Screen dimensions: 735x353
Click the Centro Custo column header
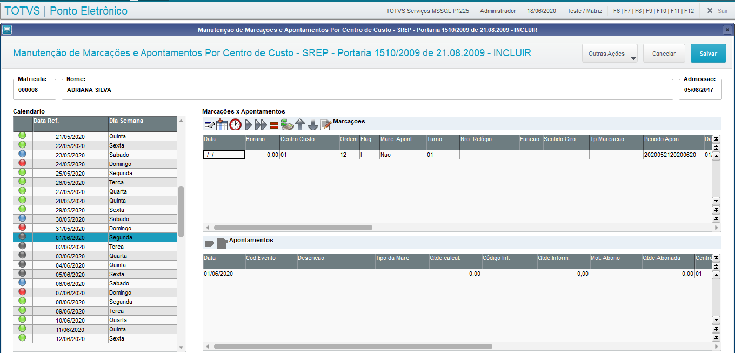309,142
